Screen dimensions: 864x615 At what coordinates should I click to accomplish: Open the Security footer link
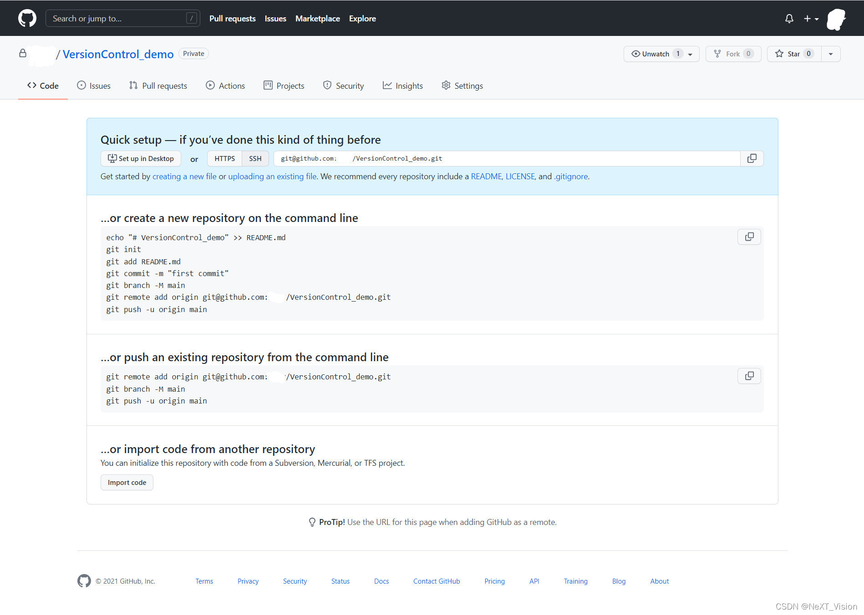click(295, 581)
